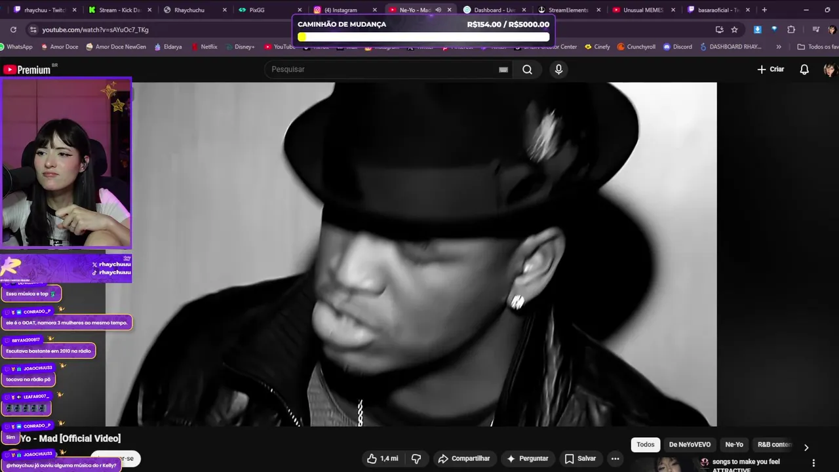
Task: Bookmark this page with the star icon
Action: [x=734, y=29]
